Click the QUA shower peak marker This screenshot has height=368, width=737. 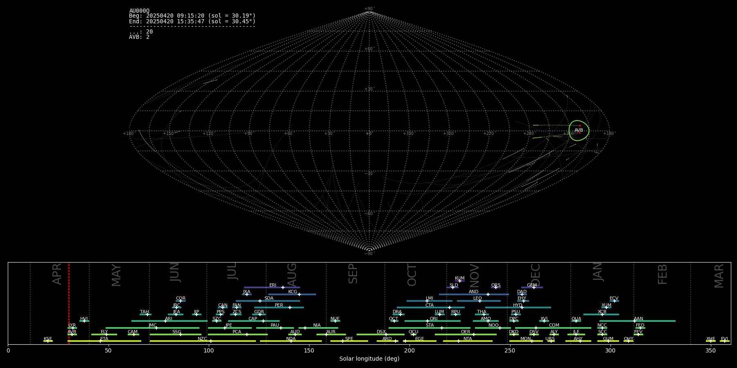tap(576, 321)
